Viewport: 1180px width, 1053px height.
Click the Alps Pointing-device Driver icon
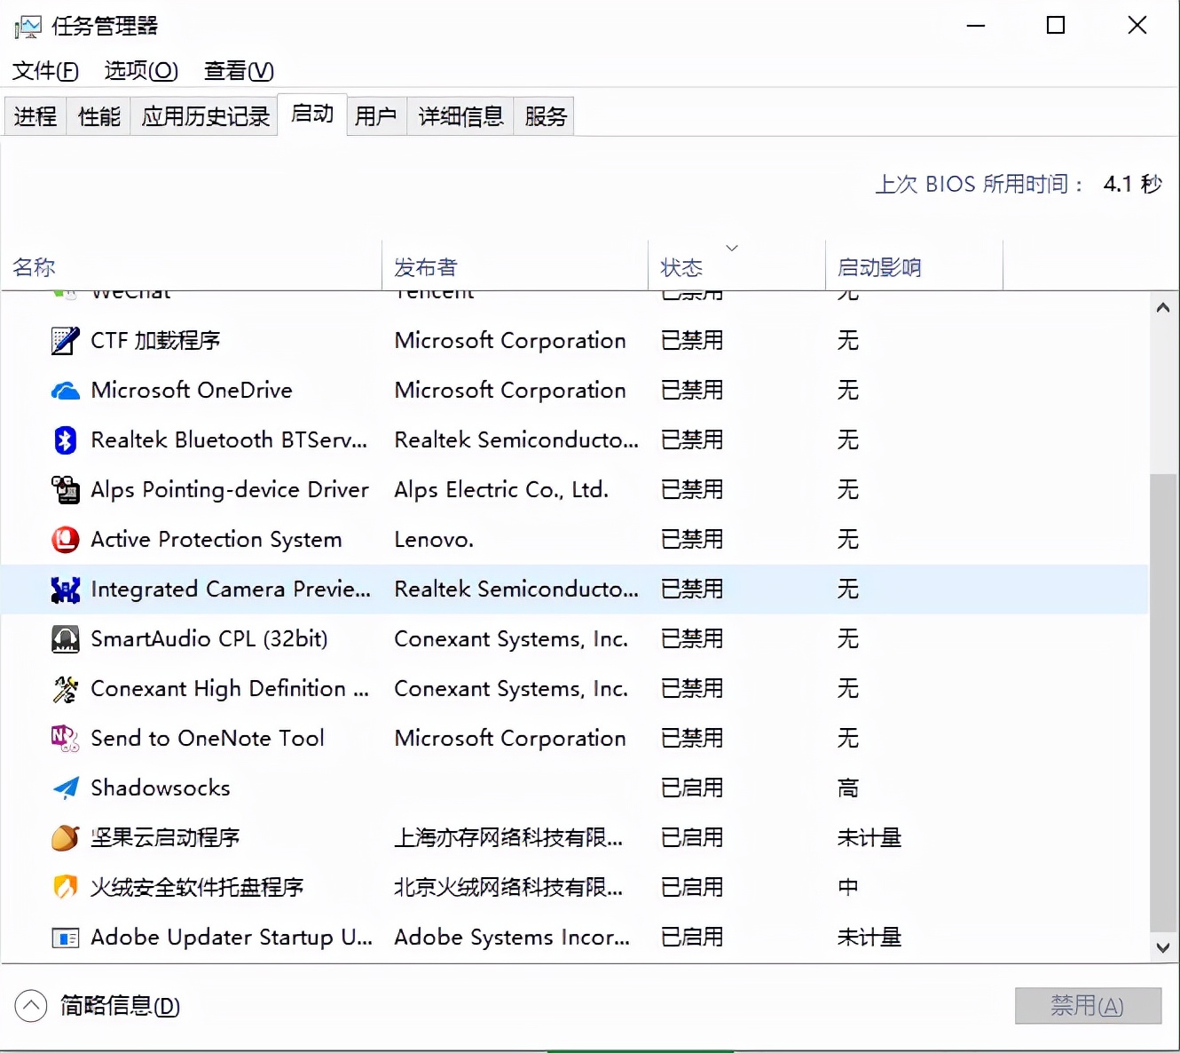[x=65, y=489]
